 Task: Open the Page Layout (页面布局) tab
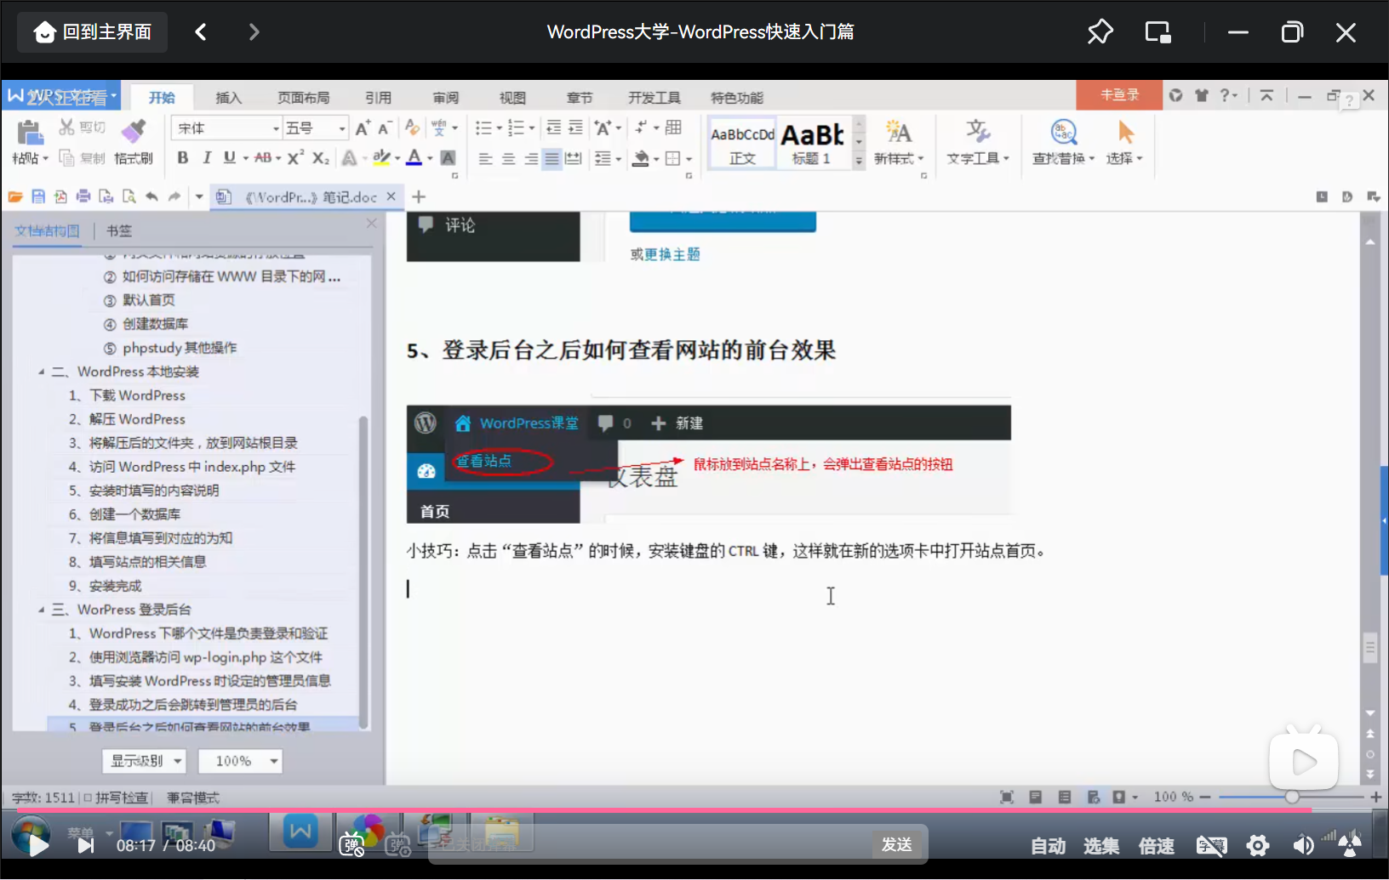pos(303,98)
